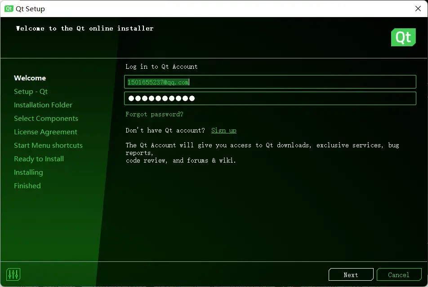428x287 pixels.
Task: Click the green Qt logo
Action: click(x=403, y=37)
